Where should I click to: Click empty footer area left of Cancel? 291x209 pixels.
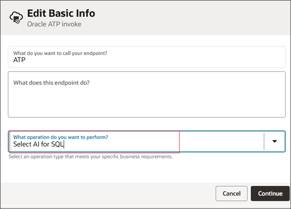coord(107,193)
